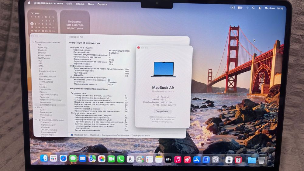Click the Подробнее… button

click(162, 111)
